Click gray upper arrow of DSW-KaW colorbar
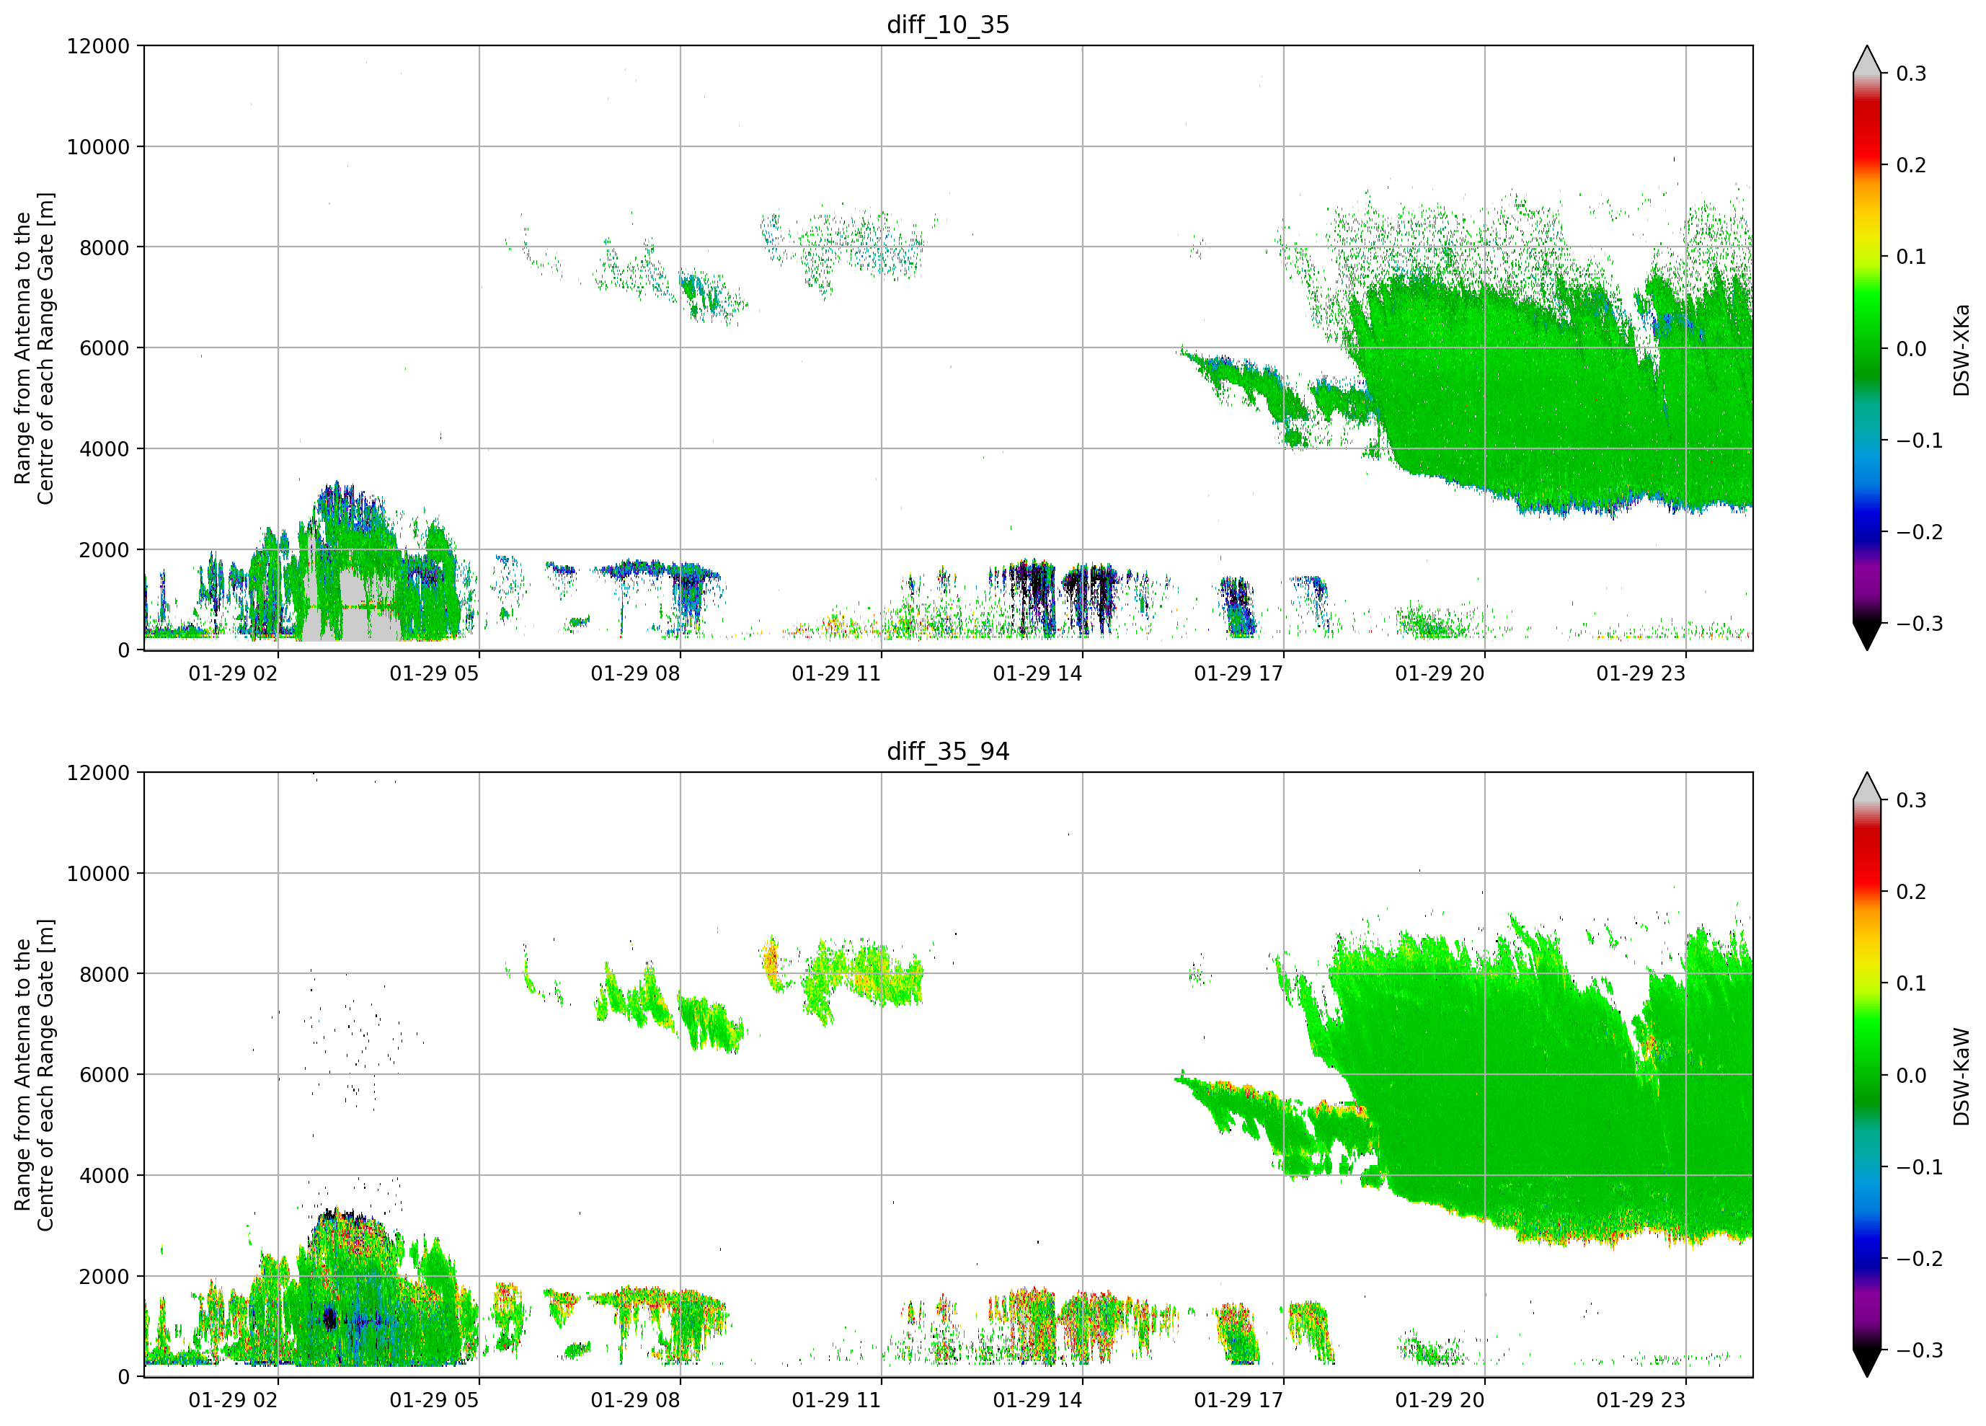 tap(1867, 788)
